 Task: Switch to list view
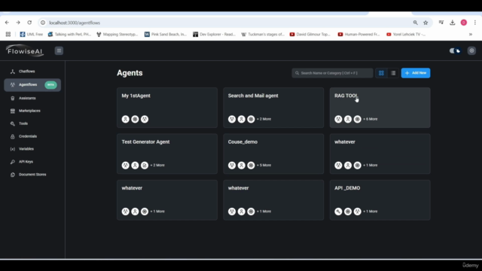pos(393,73)
